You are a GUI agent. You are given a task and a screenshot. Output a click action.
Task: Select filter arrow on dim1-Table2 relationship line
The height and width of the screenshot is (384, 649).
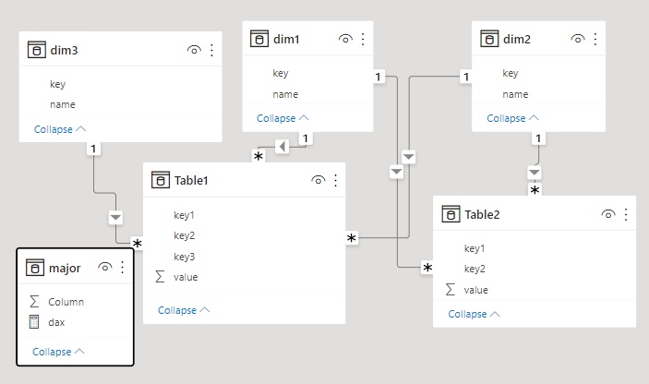[x=396, y=172]
